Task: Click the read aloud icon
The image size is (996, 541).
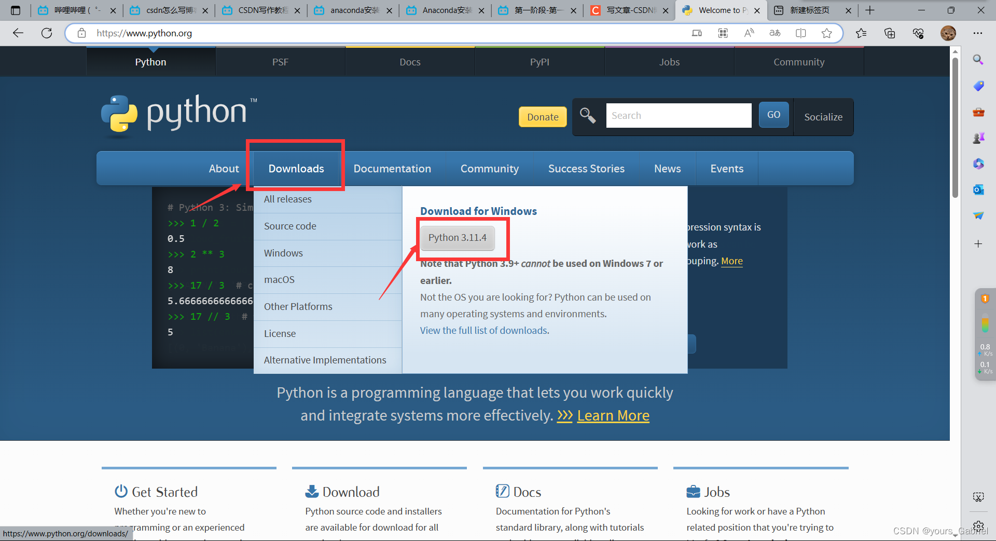Action: click(749, 33)
